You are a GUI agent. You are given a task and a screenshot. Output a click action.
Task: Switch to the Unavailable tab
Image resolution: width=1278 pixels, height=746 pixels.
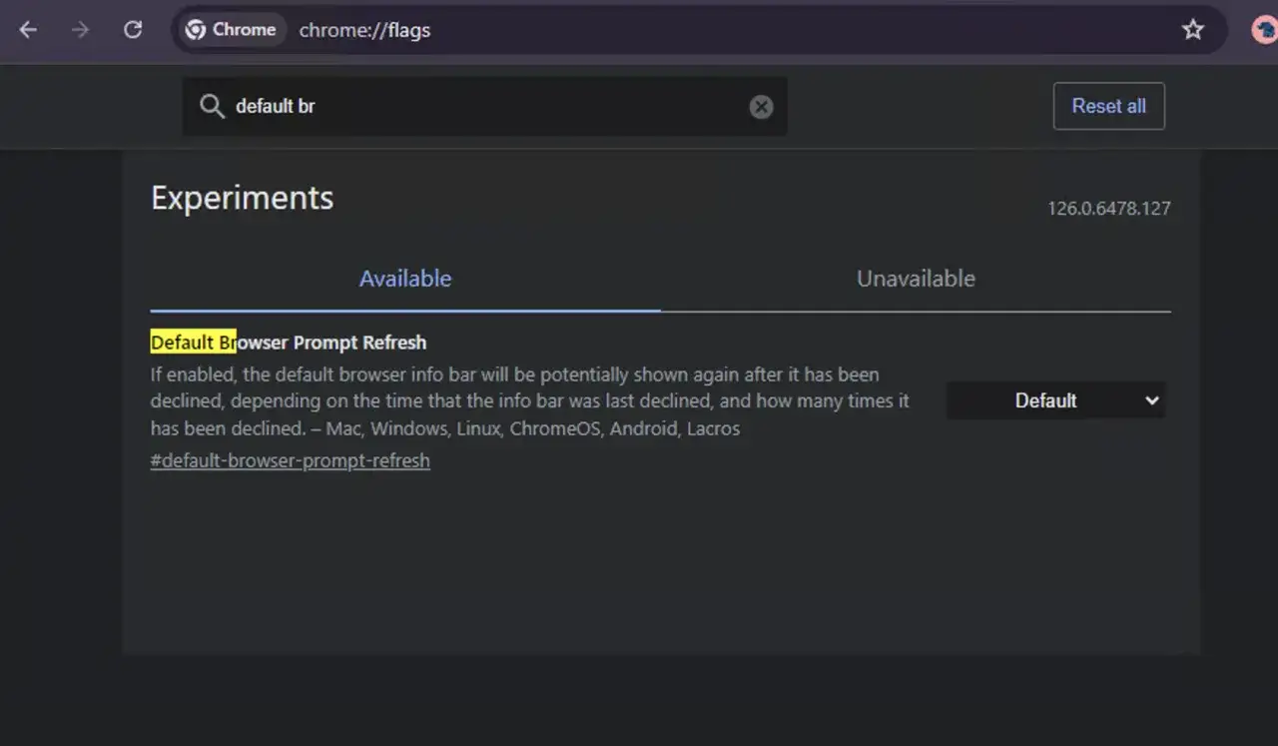click(x=915, y=279)
